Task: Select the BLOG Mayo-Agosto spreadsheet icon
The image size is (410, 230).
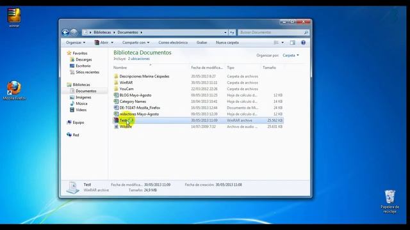Action: [x=116, y=95]
